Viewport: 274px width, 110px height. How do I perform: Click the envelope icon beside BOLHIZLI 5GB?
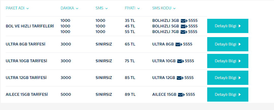click(x=184, y=26)
